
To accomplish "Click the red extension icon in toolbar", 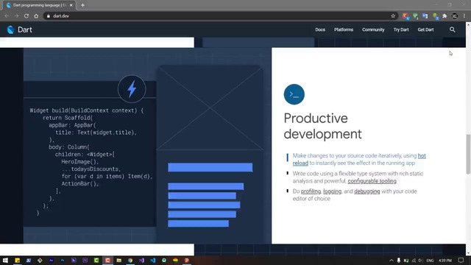I will point(406,16).
